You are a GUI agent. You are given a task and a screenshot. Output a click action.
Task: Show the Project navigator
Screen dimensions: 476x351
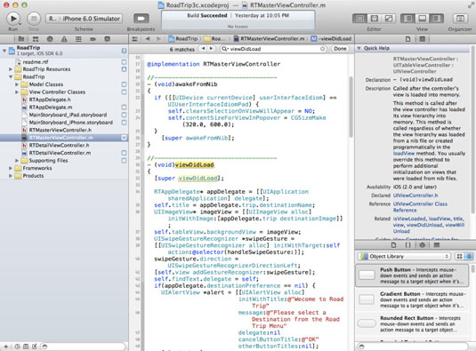(21, 39)
